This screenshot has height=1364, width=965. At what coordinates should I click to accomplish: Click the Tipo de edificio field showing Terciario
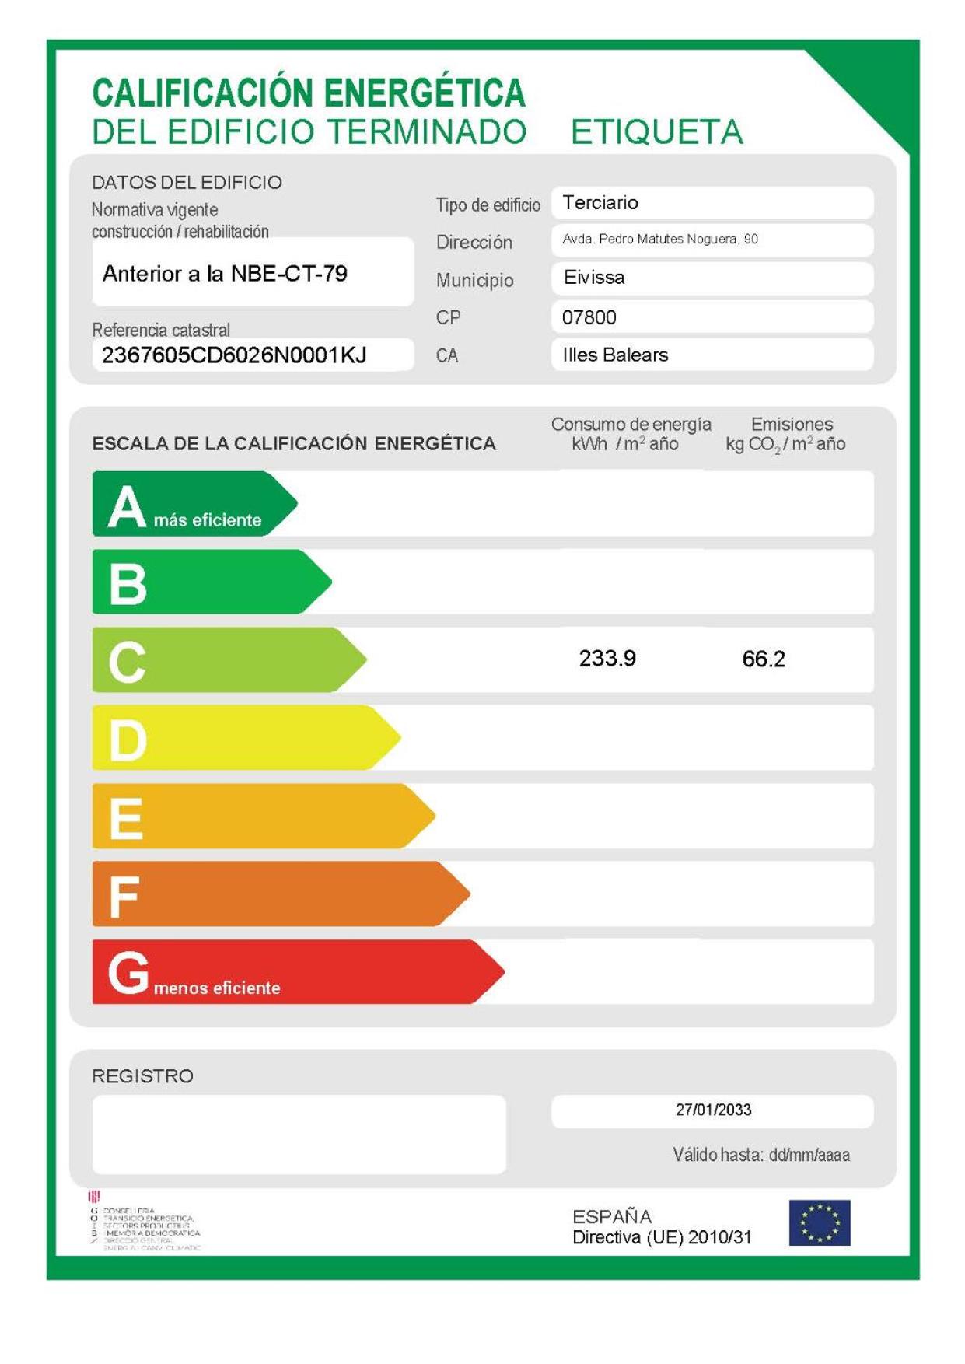click(712, 203)
